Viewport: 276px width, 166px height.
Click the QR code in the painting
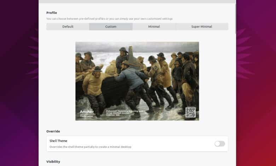(190, 112)
